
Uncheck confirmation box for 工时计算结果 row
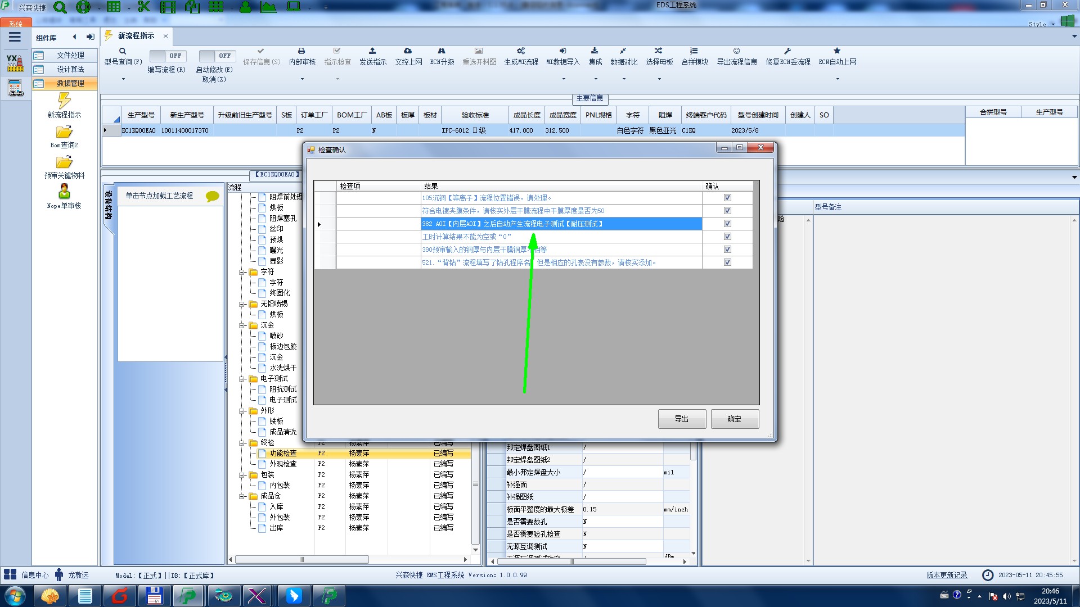727,237
